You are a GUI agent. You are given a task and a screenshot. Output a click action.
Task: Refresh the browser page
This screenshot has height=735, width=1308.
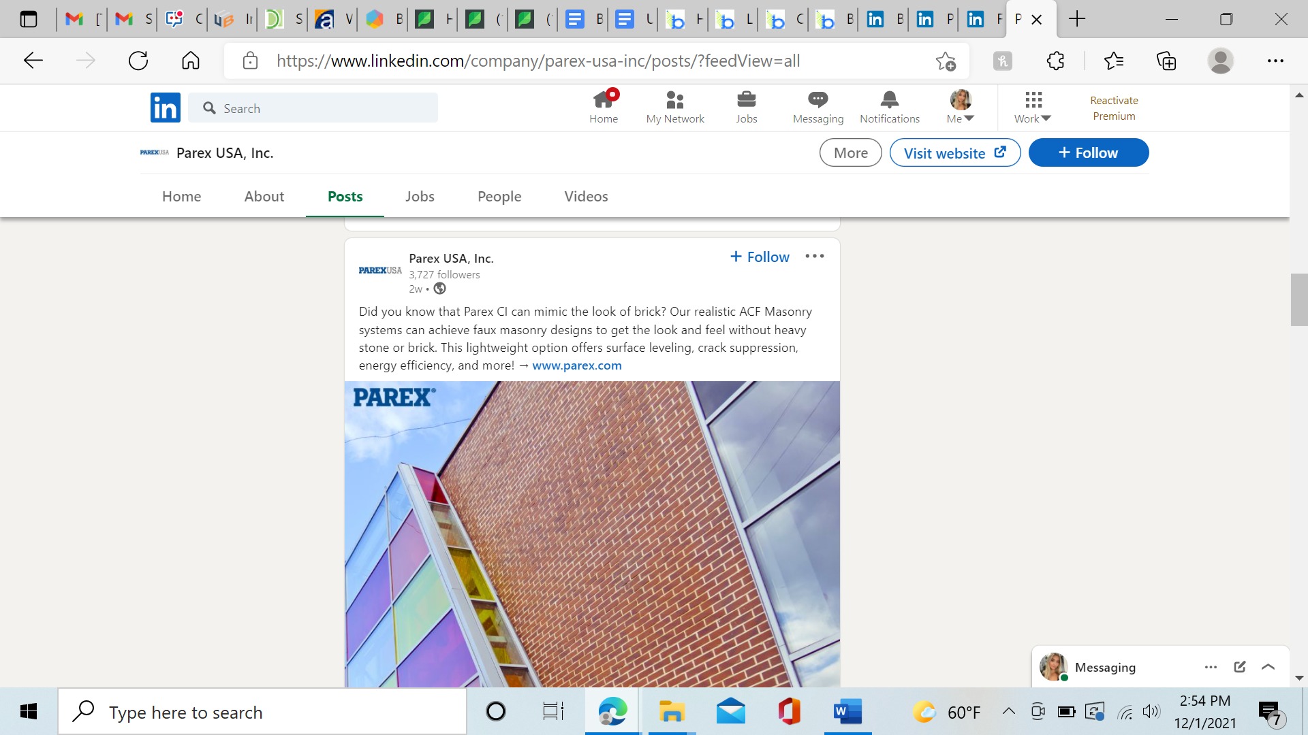click(138, 61)
